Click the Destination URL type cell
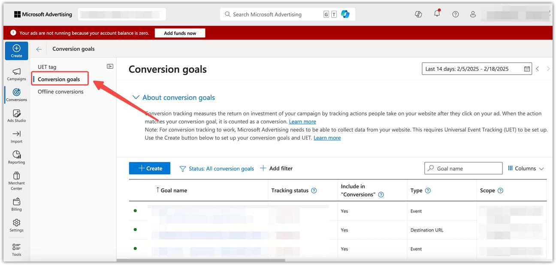This screenshot has width=556, height=265. pyautogui.click(x=427, y=230)
